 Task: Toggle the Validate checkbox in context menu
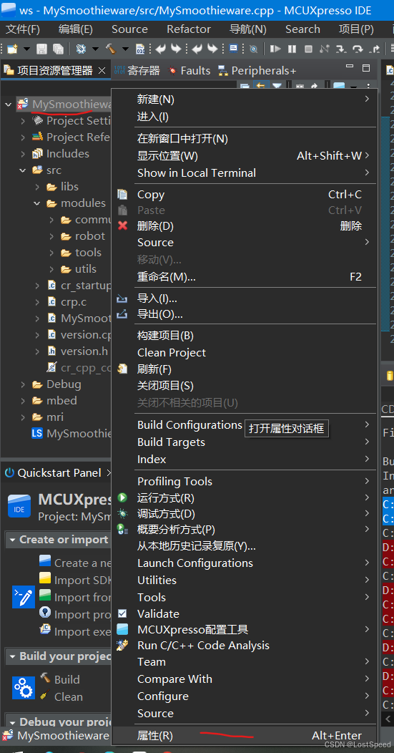click(123, 613)
